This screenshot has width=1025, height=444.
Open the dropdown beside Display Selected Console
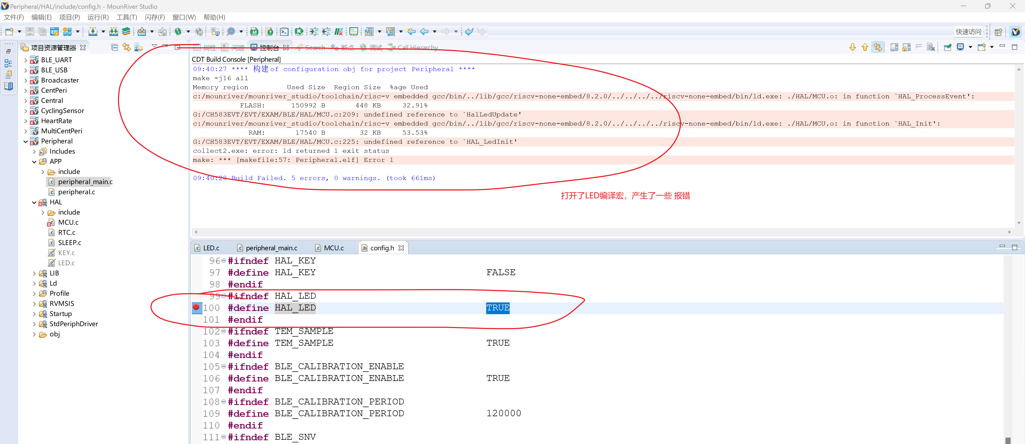pyautogui.click(x=971, y=47)
